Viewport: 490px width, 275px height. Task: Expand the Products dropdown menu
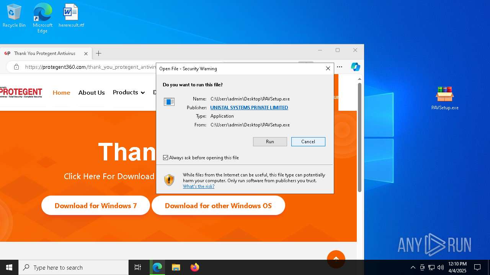coord(129,92)
